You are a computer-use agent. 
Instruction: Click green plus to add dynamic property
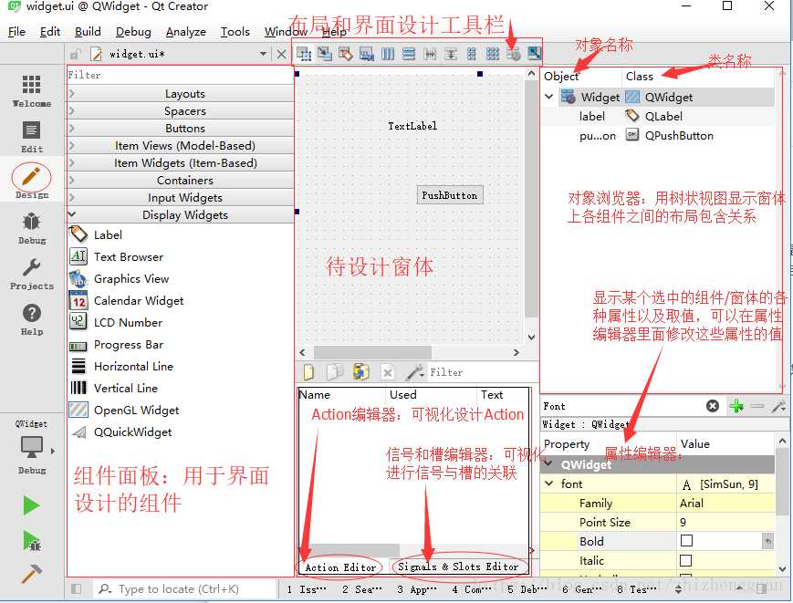[736, 406]
